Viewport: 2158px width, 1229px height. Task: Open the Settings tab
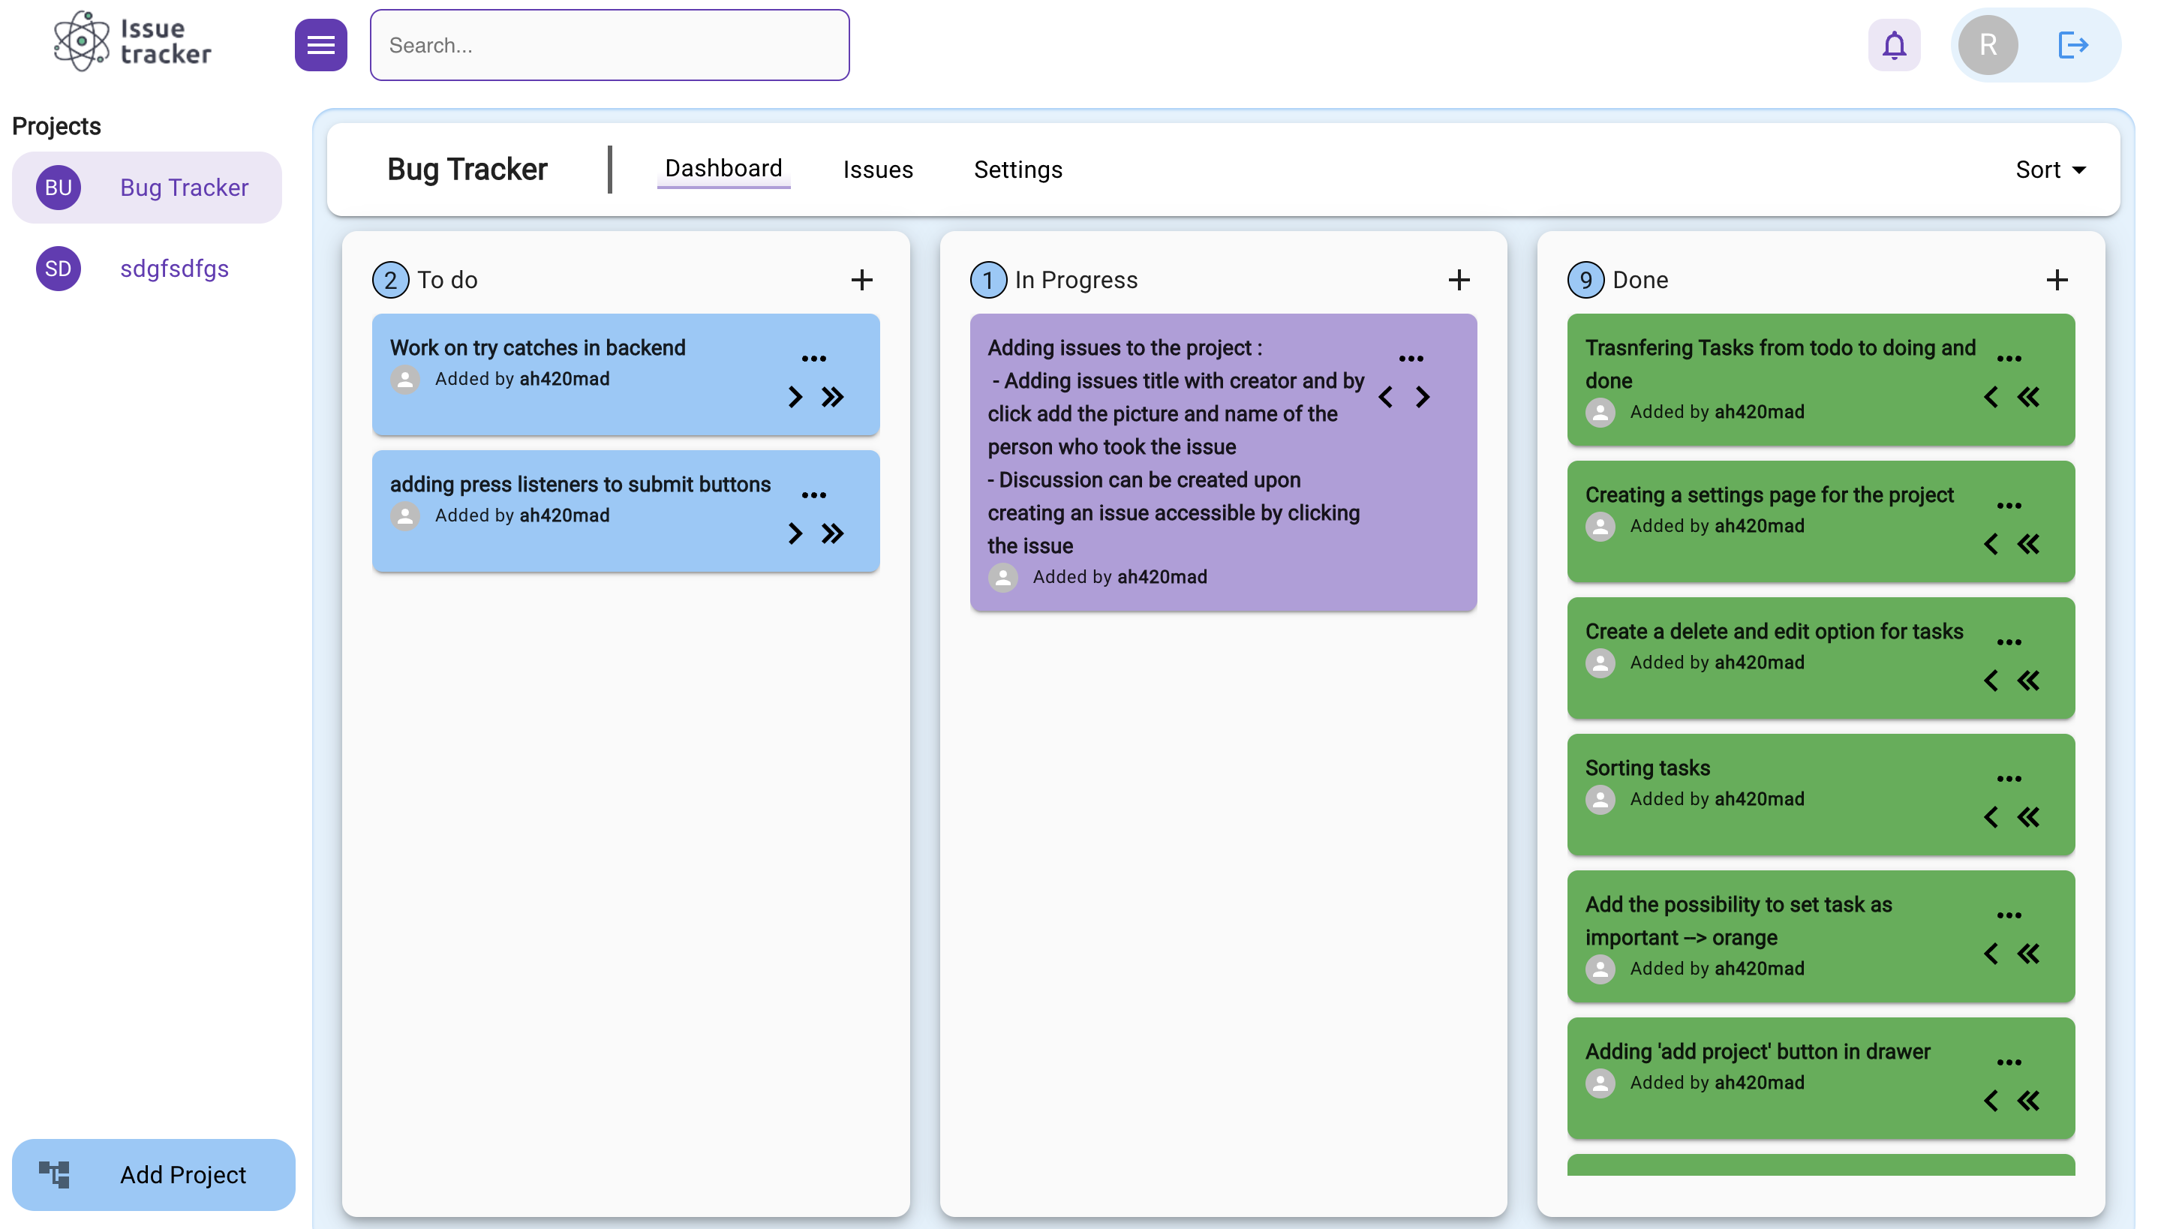(x=1017, y=170)
